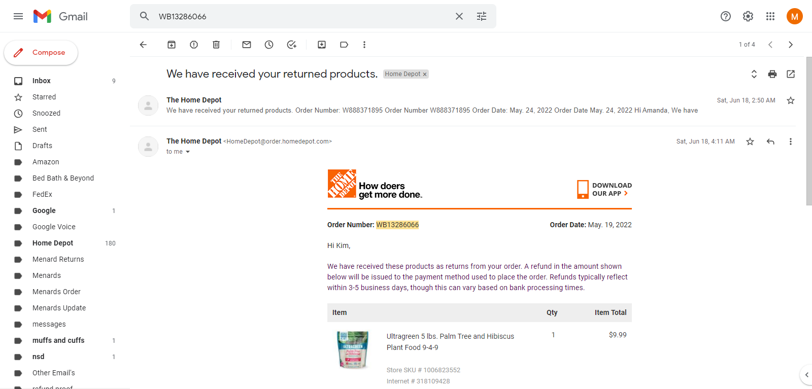Snooze this conversation with clock icon

coord(269,45)
